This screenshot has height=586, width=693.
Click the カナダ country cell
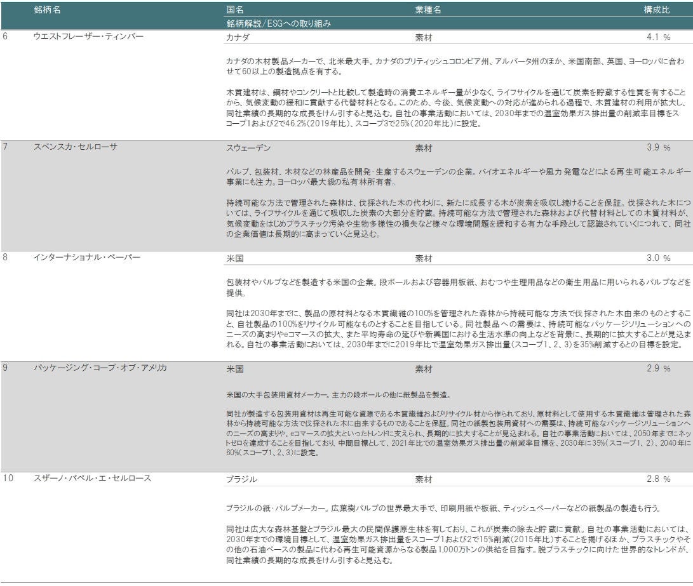pyautogui.click(x=238, y=37)
